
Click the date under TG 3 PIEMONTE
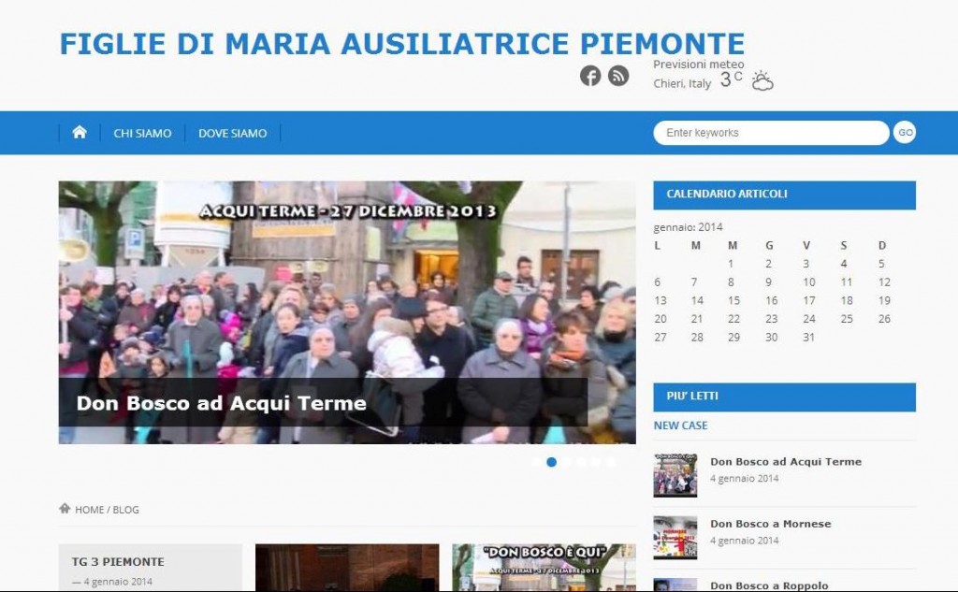(x=118, y=582)
